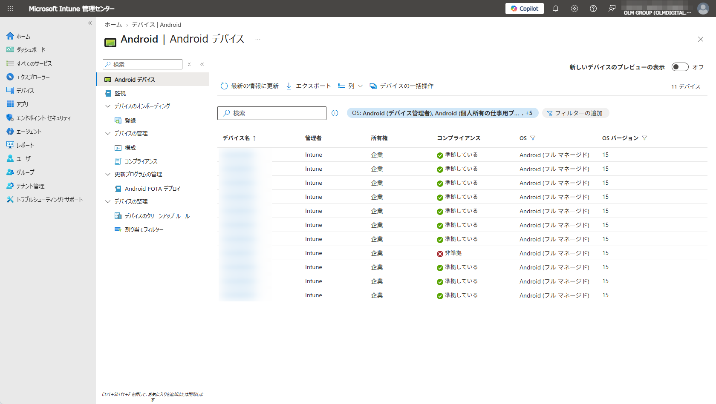Click エクスポート to export devices

tap(309, 86)
